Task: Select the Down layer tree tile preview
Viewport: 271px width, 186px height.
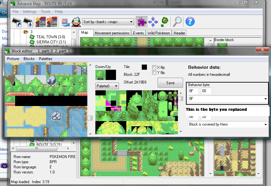Action: (101, 75)
